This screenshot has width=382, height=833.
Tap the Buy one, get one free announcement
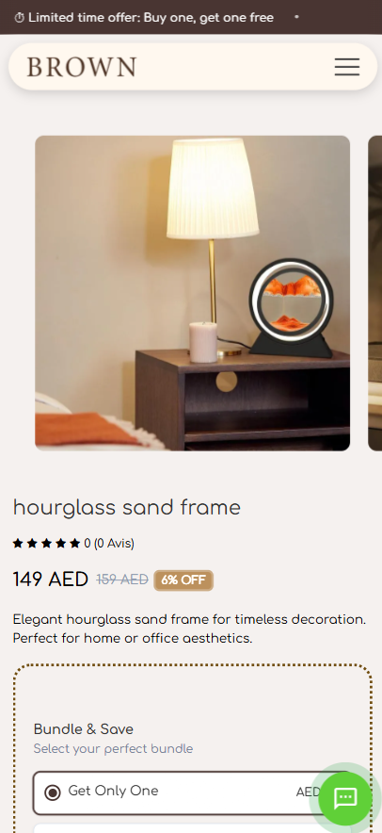[151, 18]
